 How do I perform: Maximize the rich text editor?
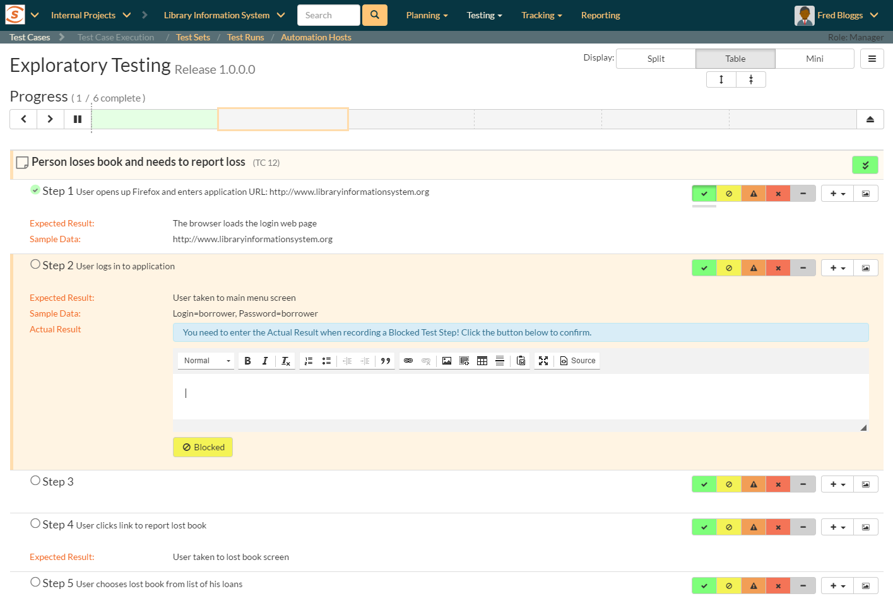[x=543, y=361]
